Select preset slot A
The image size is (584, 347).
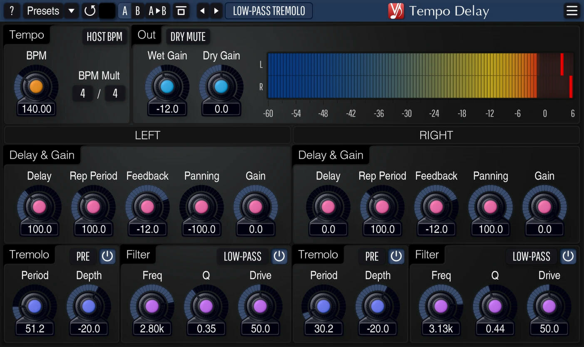[124, 11]
